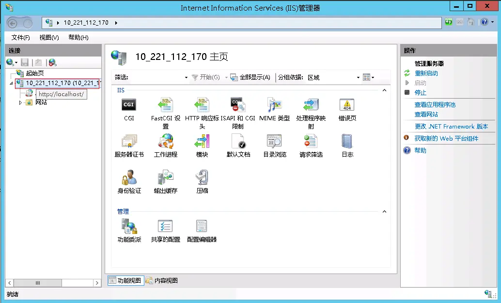Click 全部显示(A) button

point(250,77)
